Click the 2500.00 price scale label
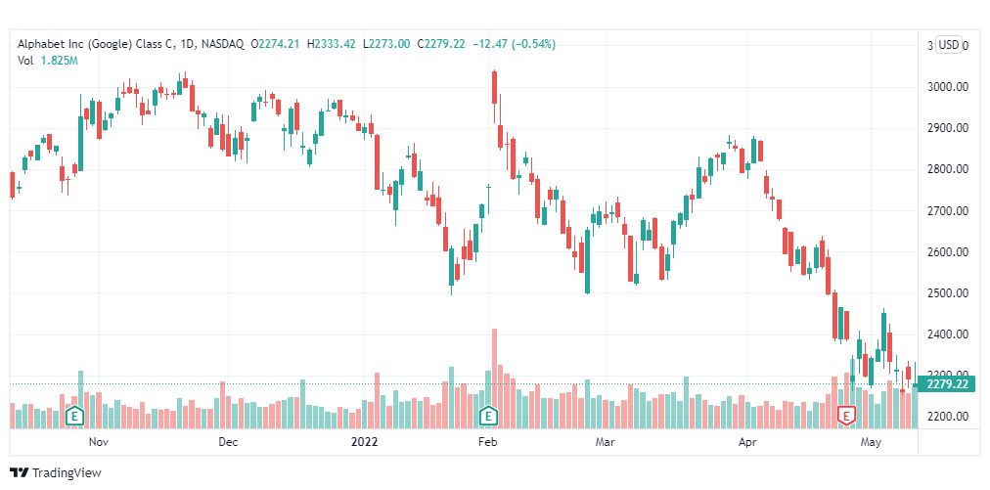This screenshot has width=990, height=490. coord(948,293)
